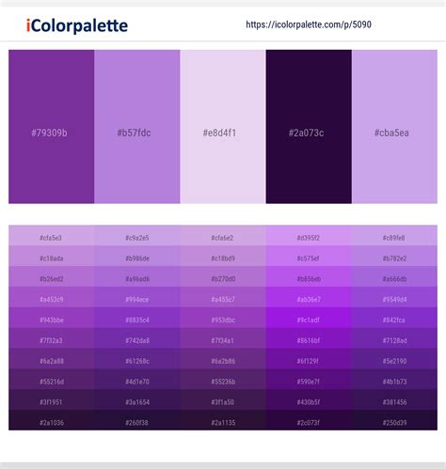Click the #250d39 shade cell
The image size is (446, 469).
(394, 420)
